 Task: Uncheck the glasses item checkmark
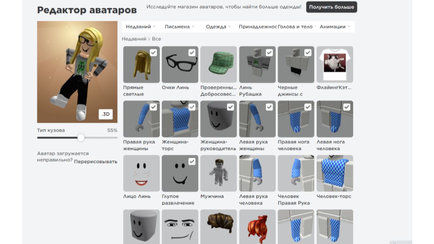tap(192, 52)
